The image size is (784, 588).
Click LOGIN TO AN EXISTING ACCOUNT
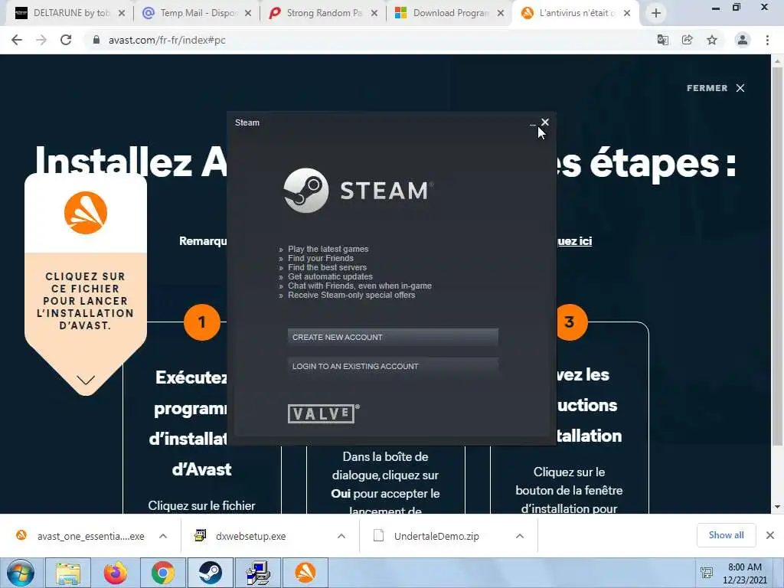pyautogui.click(x=393, y=366)
